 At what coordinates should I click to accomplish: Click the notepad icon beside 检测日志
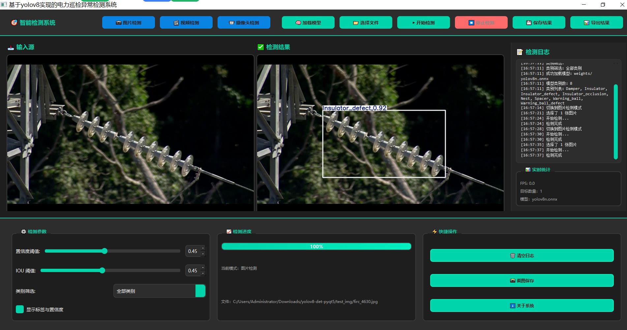coord(520,52)
